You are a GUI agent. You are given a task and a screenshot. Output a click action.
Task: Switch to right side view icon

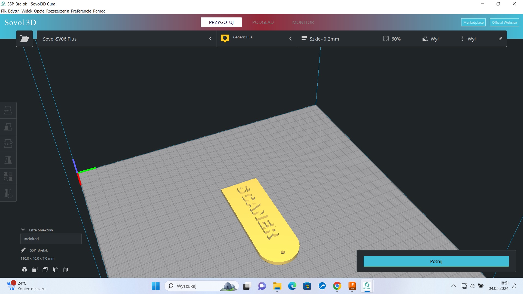point(66,269)
